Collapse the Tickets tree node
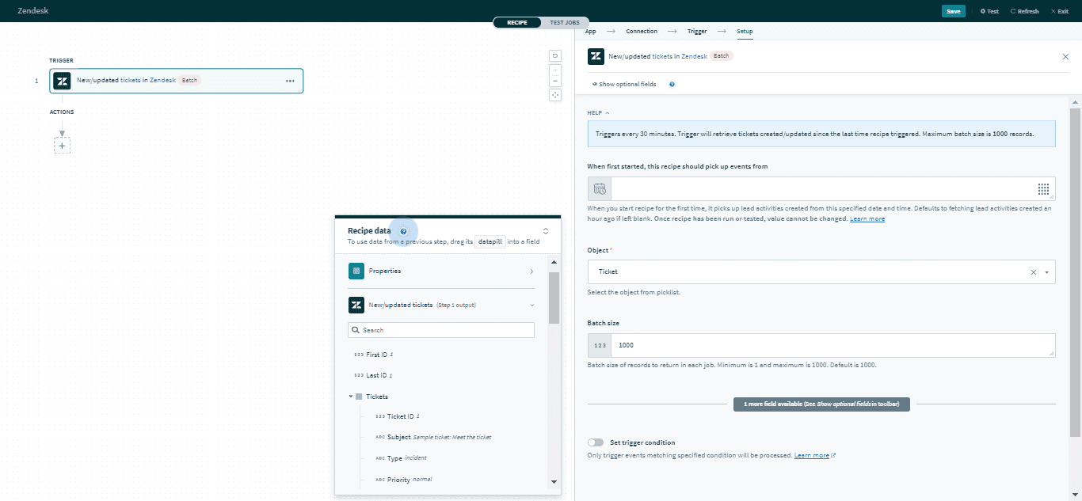Viewport: 1082px width, 501px height. click(x=351, y=397)
